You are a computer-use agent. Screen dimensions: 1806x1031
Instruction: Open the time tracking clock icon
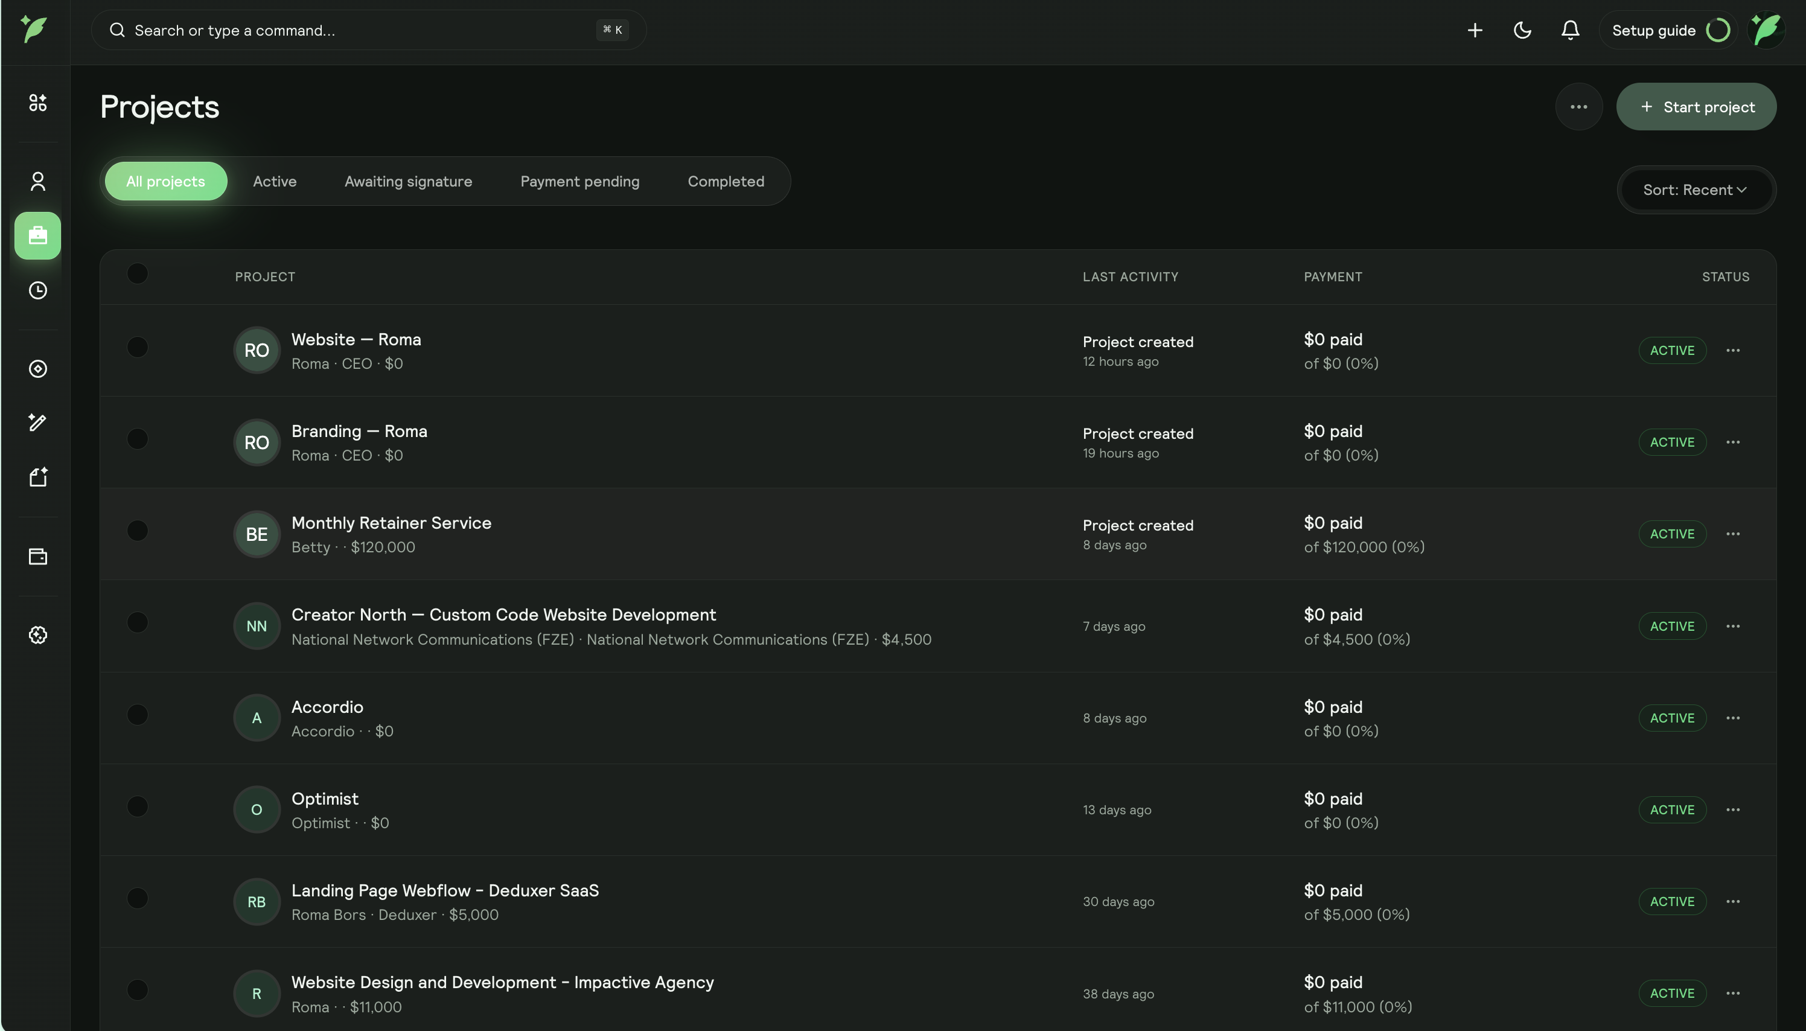(x=37, y=290)
